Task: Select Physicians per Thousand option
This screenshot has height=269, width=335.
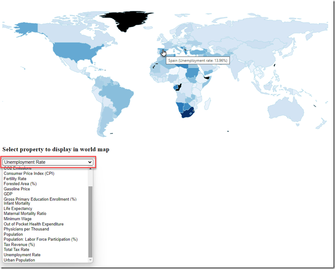Action: pos(27,229)
